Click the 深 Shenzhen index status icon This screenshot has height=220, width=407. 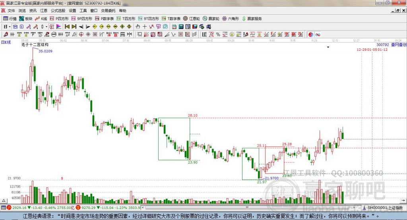[78, 208]
